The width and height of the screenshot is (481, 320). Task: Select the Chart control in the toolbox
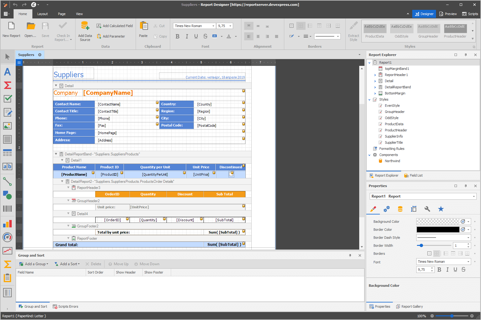coord(7,224)
